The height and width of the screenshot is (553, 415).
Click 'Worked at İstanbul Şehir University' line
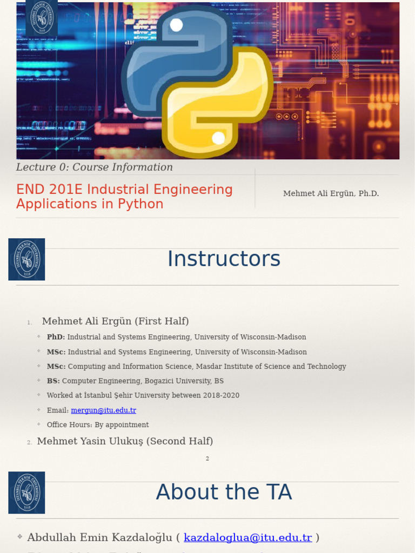point(143,395)
